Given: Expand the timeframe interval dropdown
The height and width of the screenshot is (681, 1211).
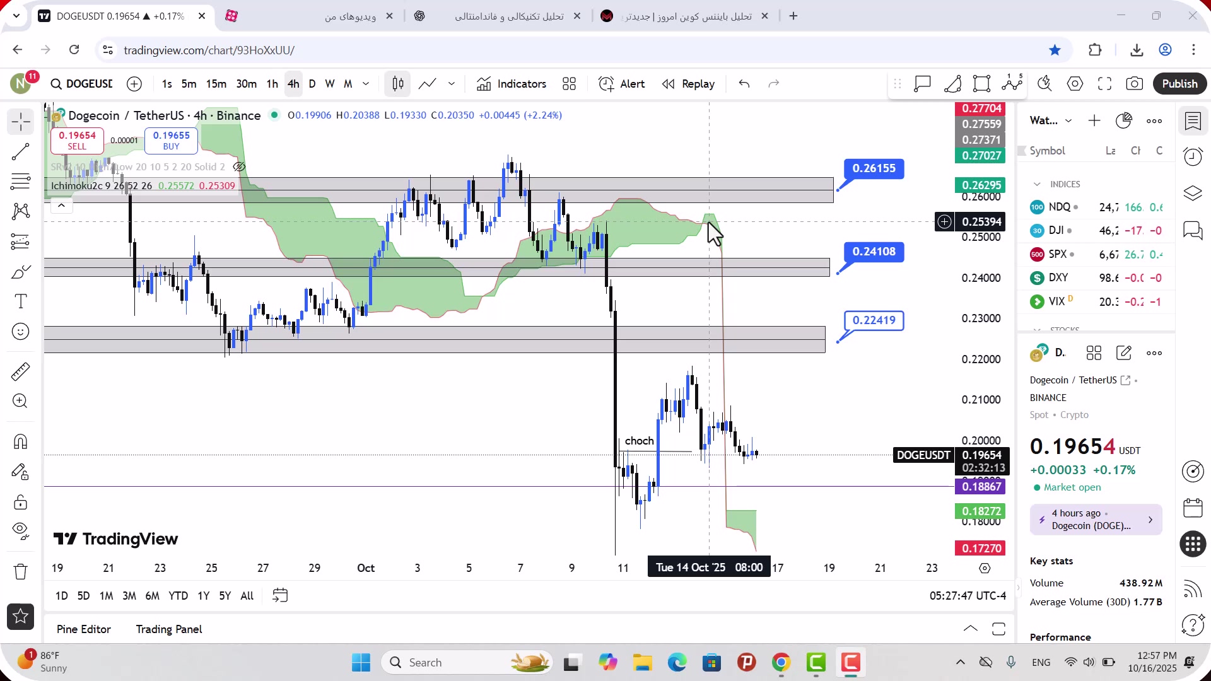Looking at the screenshot, I should 366,84.
